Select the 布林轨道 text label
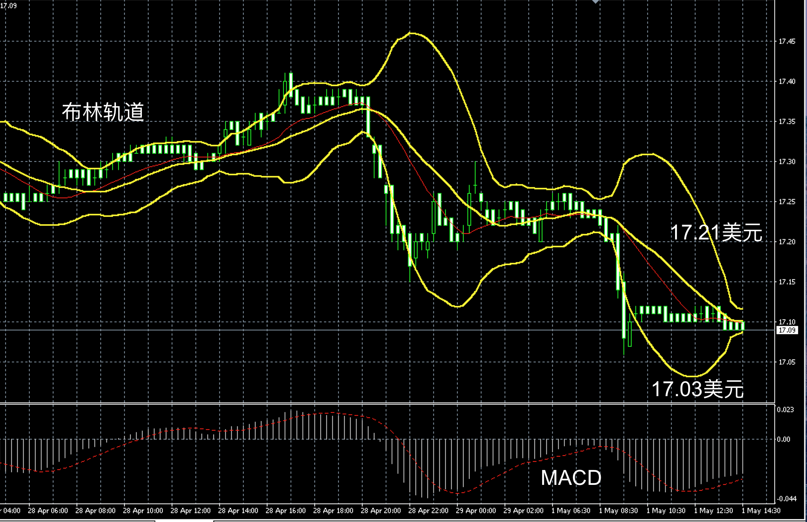 (103, 112)
